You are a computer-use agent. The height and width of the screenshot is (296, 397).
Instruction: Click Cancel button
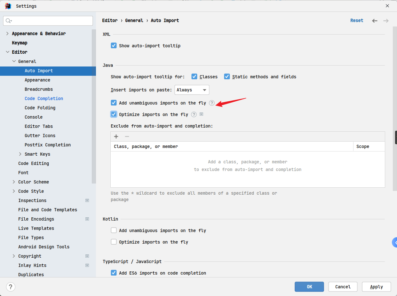click(x=343, y=287)
